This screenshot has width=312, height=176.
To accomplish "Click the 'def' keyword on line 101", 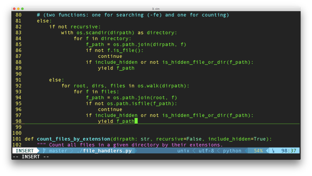I will click(29, 139).
